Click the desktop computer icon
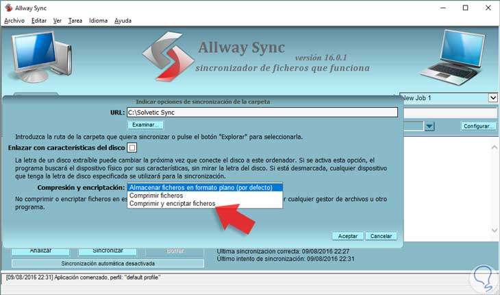The width and height of the screenshot is (500, 295). (42, 57)
